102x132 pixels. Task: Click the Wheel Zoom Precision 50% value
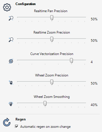(x=94, y=83)
